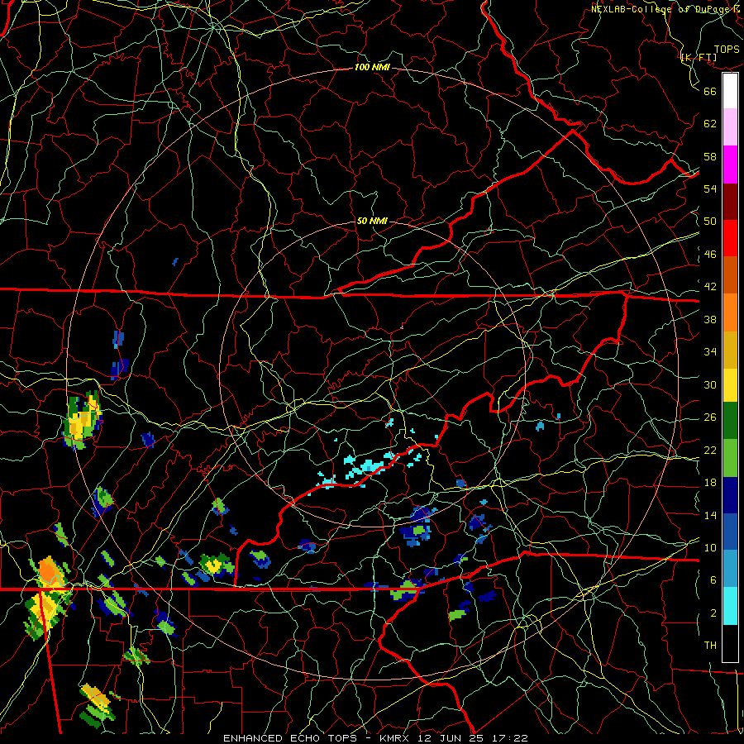Screen dimensions: 744x744
Task: Click the 18 legend scale label
Action: point(710,483)
